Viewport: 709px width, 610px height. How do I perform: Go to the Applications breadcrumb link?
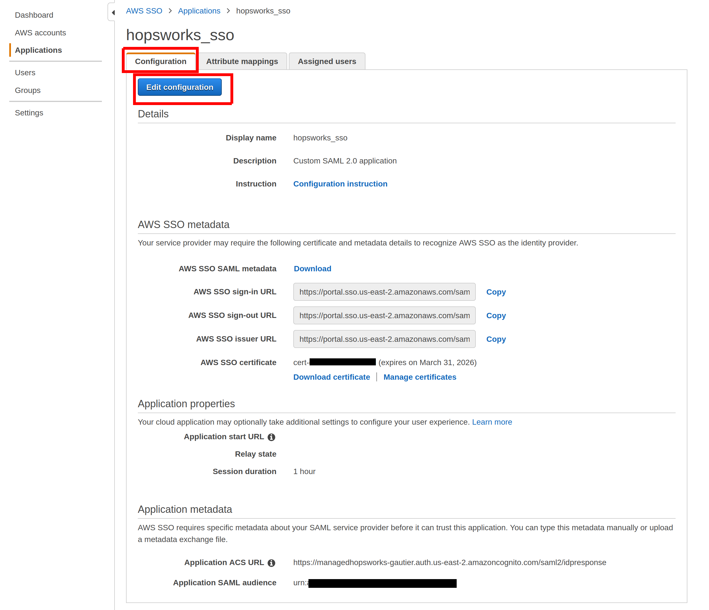point(199,11)
